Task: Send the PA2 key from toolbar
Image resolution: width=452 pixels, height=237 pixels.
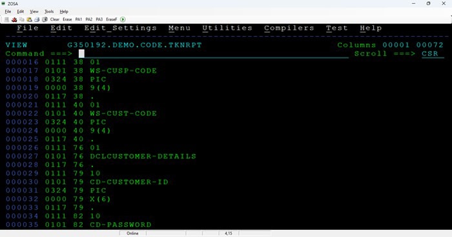Action: pyautogui.click(x=89, y=19)
